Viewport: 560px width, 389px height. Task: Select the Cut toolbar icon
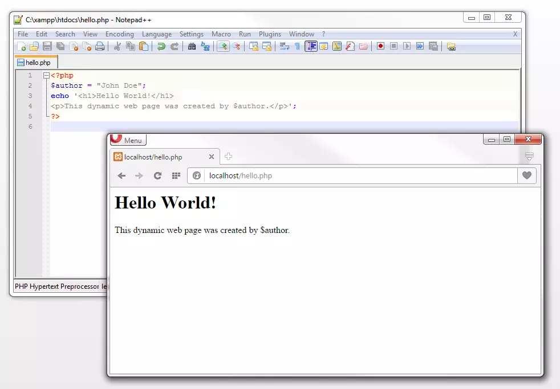(117, 46)
